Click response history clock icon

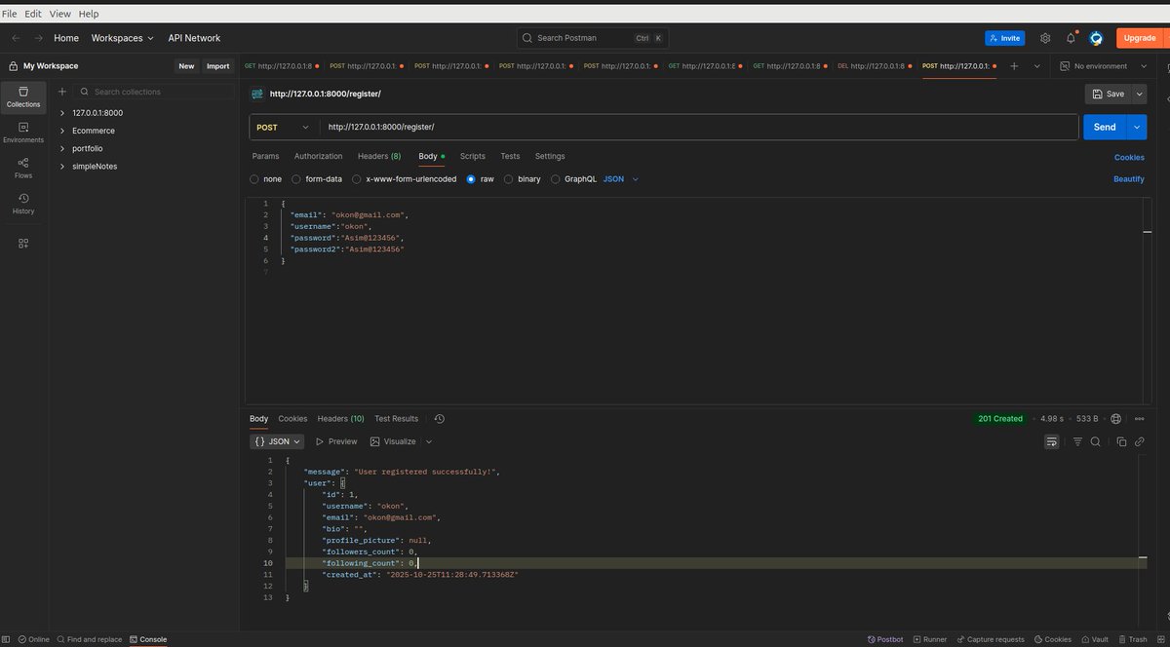[440, 418]
